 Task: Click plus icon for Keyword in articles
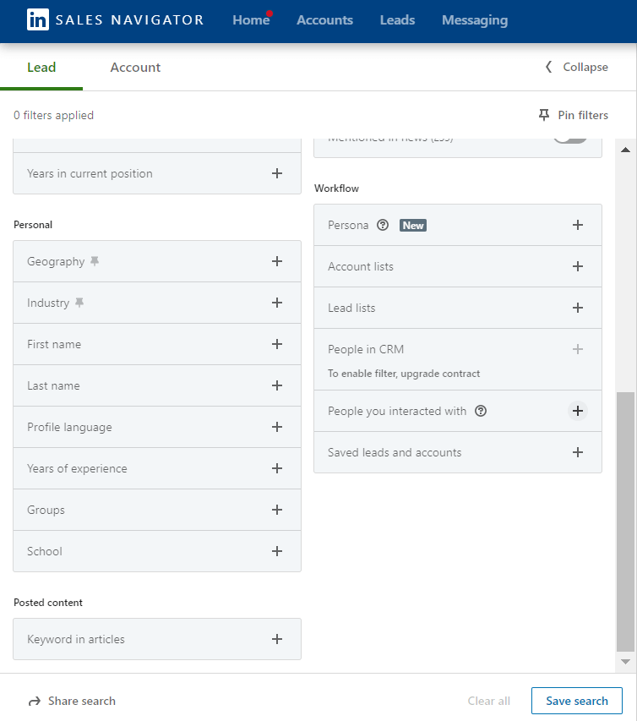[x=276, y=639]
